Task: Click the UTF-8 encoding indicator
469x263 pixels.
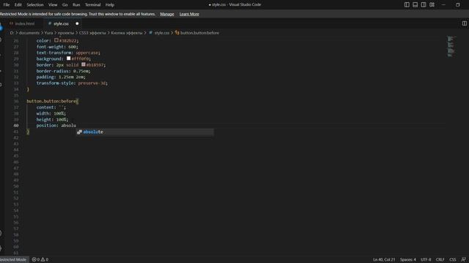Action: click(x=426, y=260)
